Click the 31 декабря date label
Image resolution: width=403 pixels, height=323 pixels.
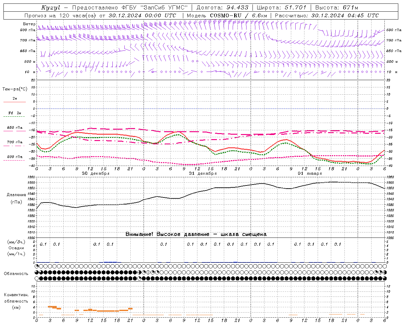coord(203,173)
